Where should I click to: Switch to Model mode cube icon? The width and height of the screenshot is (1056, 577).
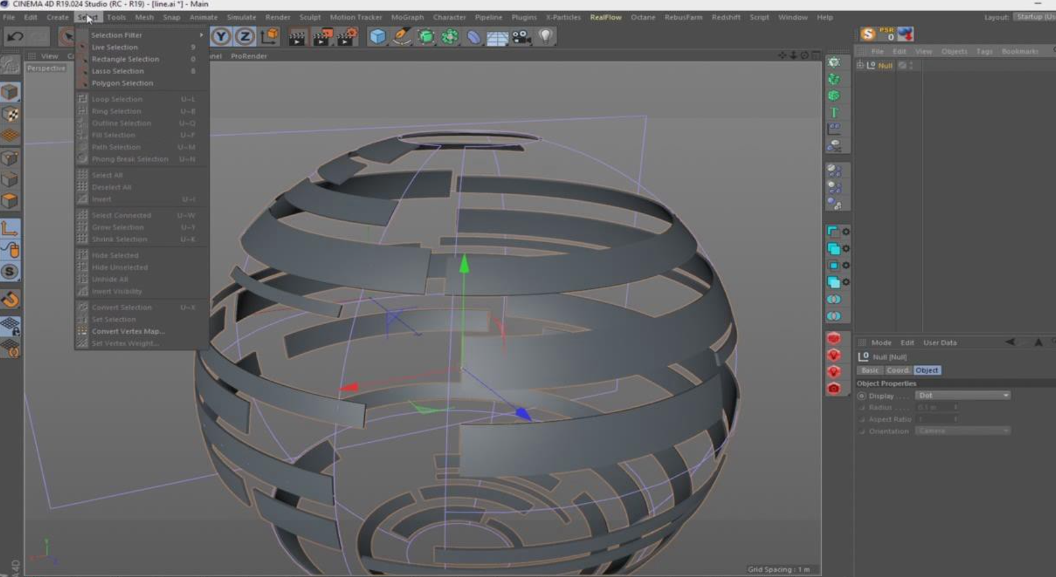point(10,92)
